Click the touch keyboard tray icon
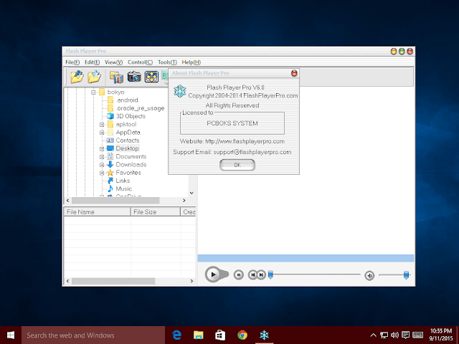The width and height of the screenshot is (459, 344). [x=417, y=335]
